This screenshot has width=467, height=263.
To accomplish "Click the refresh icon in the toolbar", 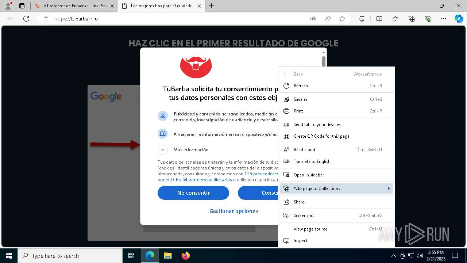I will 26,19.
